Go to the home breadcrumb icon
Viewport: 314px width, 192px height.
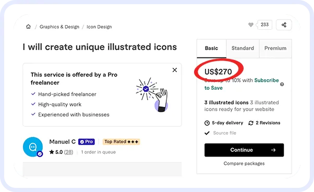point(29,27)
